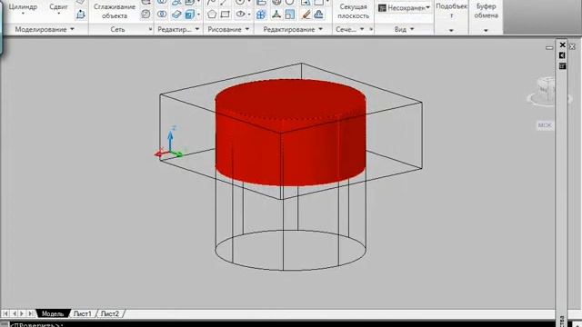Expand the Редактир... solid editing panel
The image size is (582, 327).
178,29
